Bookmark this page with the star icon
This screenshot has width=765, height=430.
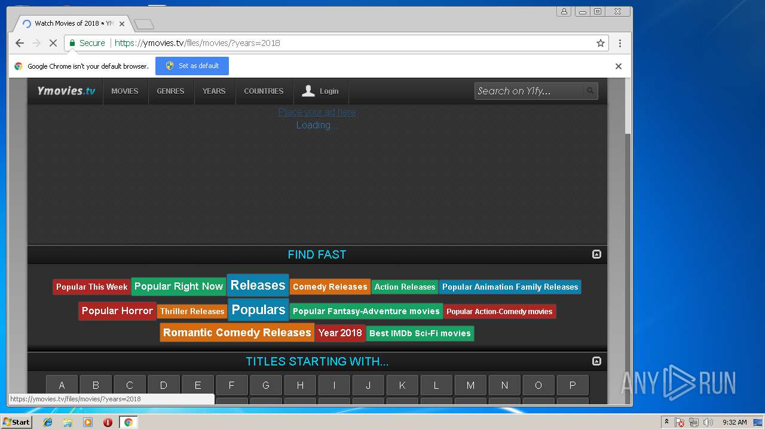[601, 43]
